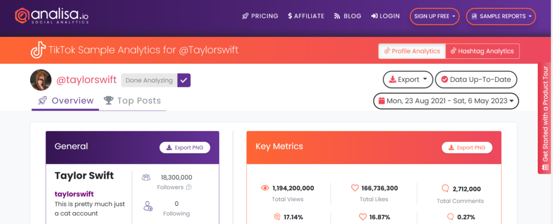Click the 166,736,300 total likes value
This screenshot has height=224, width=553.
click(380, 188)
